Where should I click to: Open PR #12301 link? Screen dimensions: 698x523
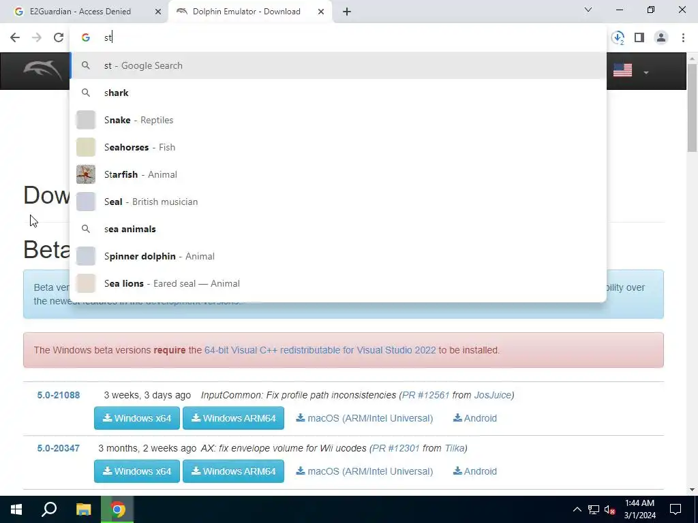coord(396,448)
